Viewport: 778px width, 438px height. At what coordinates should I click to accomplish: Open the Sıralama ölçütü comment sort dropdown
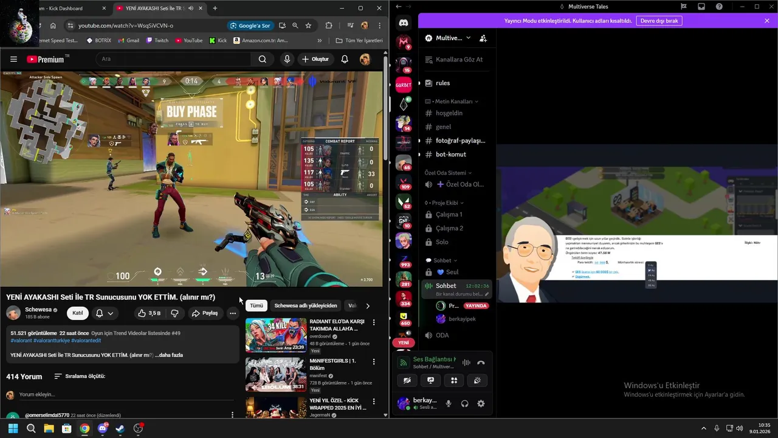click(x=80, y=377)
